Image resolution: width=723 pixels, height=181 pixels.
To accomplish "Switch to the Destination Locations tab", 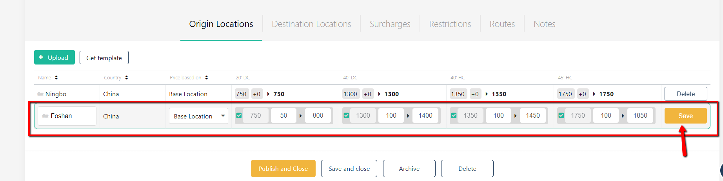I will [x=311, y=24].
